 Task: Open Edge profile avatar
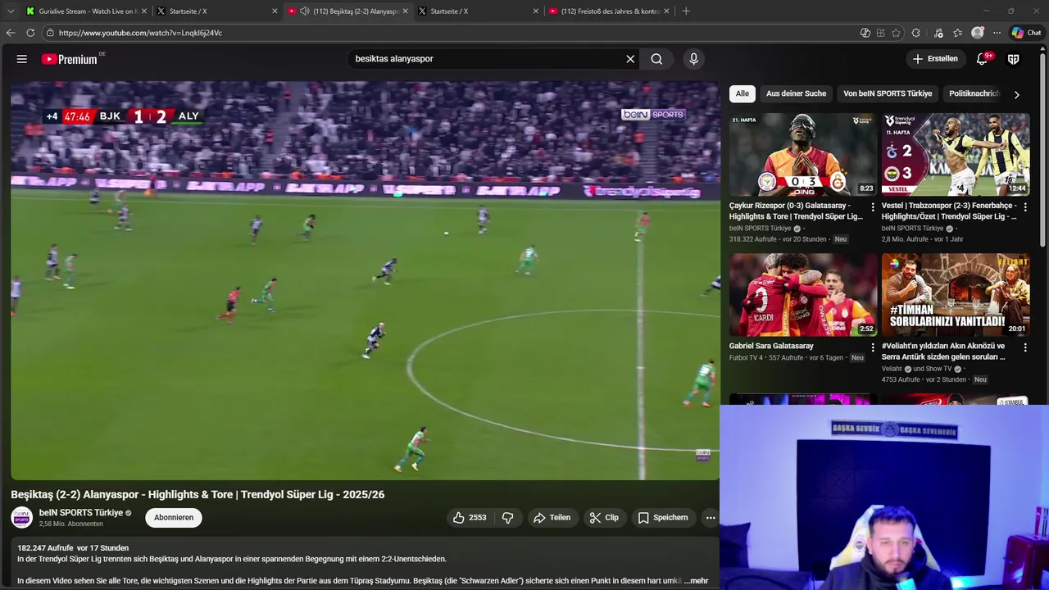click(977, 33)
